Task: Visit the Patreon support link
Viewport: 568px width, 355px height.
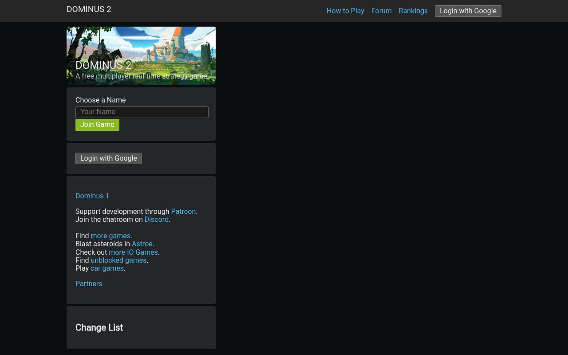Action: point(183,211)
